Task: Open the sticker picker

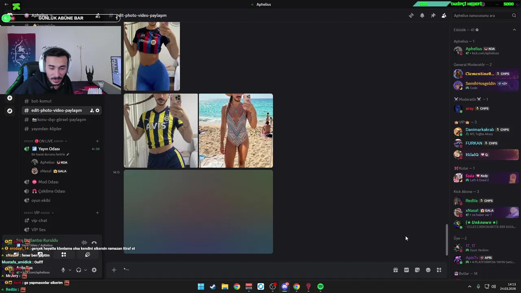Action: 417,270
